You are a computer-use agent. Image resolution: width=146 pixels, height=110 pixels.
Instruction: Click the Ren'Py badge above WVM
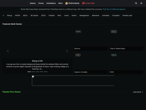[114, 55]
